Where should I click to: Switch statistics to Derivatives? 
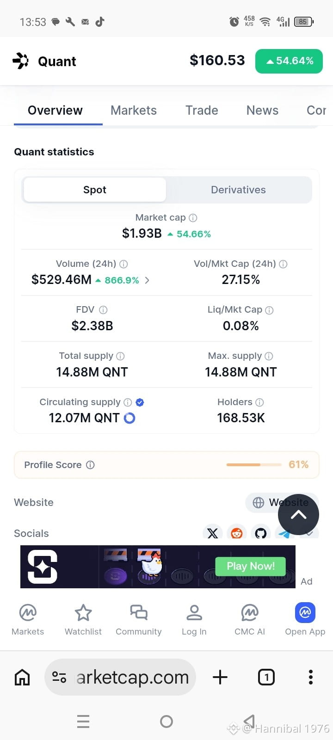(238, 190)
